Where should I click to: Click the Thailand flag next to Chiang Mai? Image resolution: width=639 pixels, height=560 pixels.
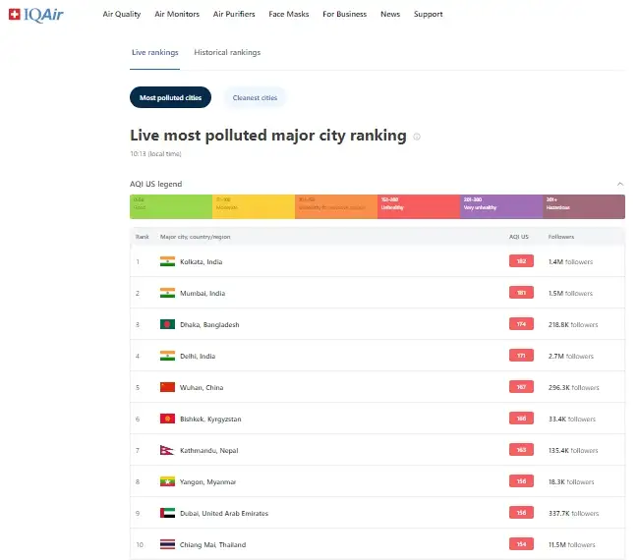tap(167, 544)
